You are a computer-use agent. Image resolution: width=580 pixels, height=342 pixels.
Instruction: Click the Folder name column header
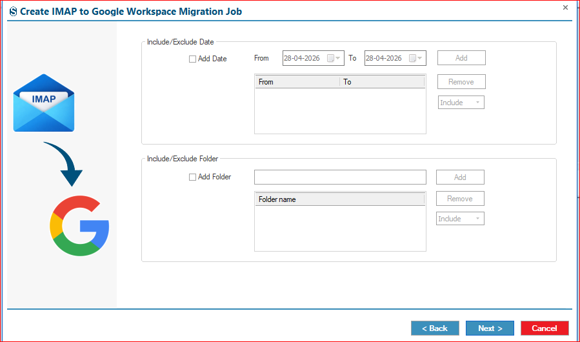pyautogui.click(x=340, y=199)
